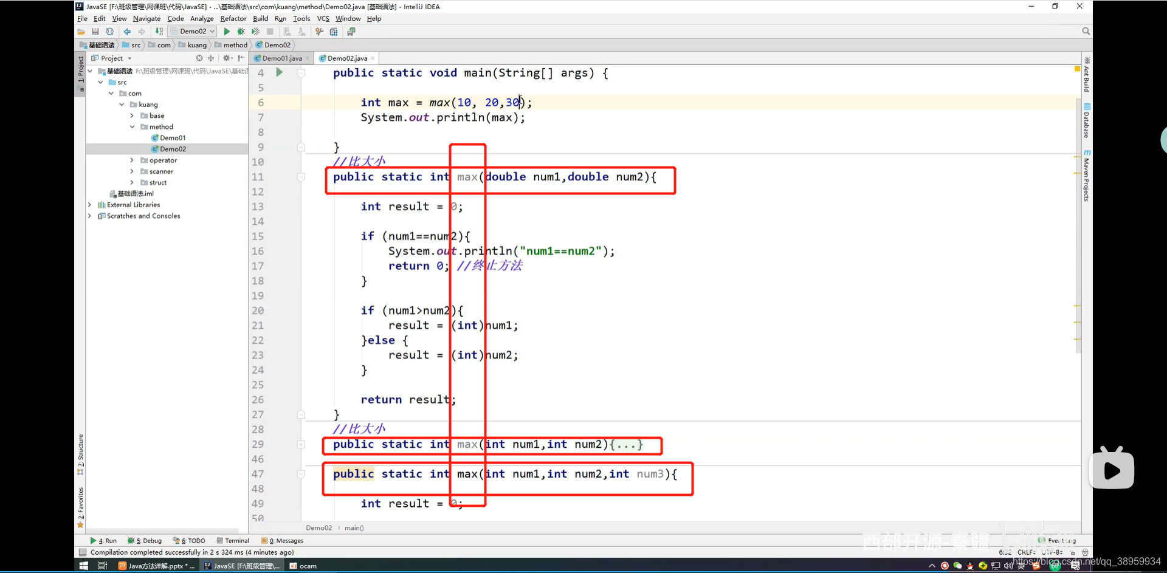Toggle the Debug tool window button

click(145, 540)
